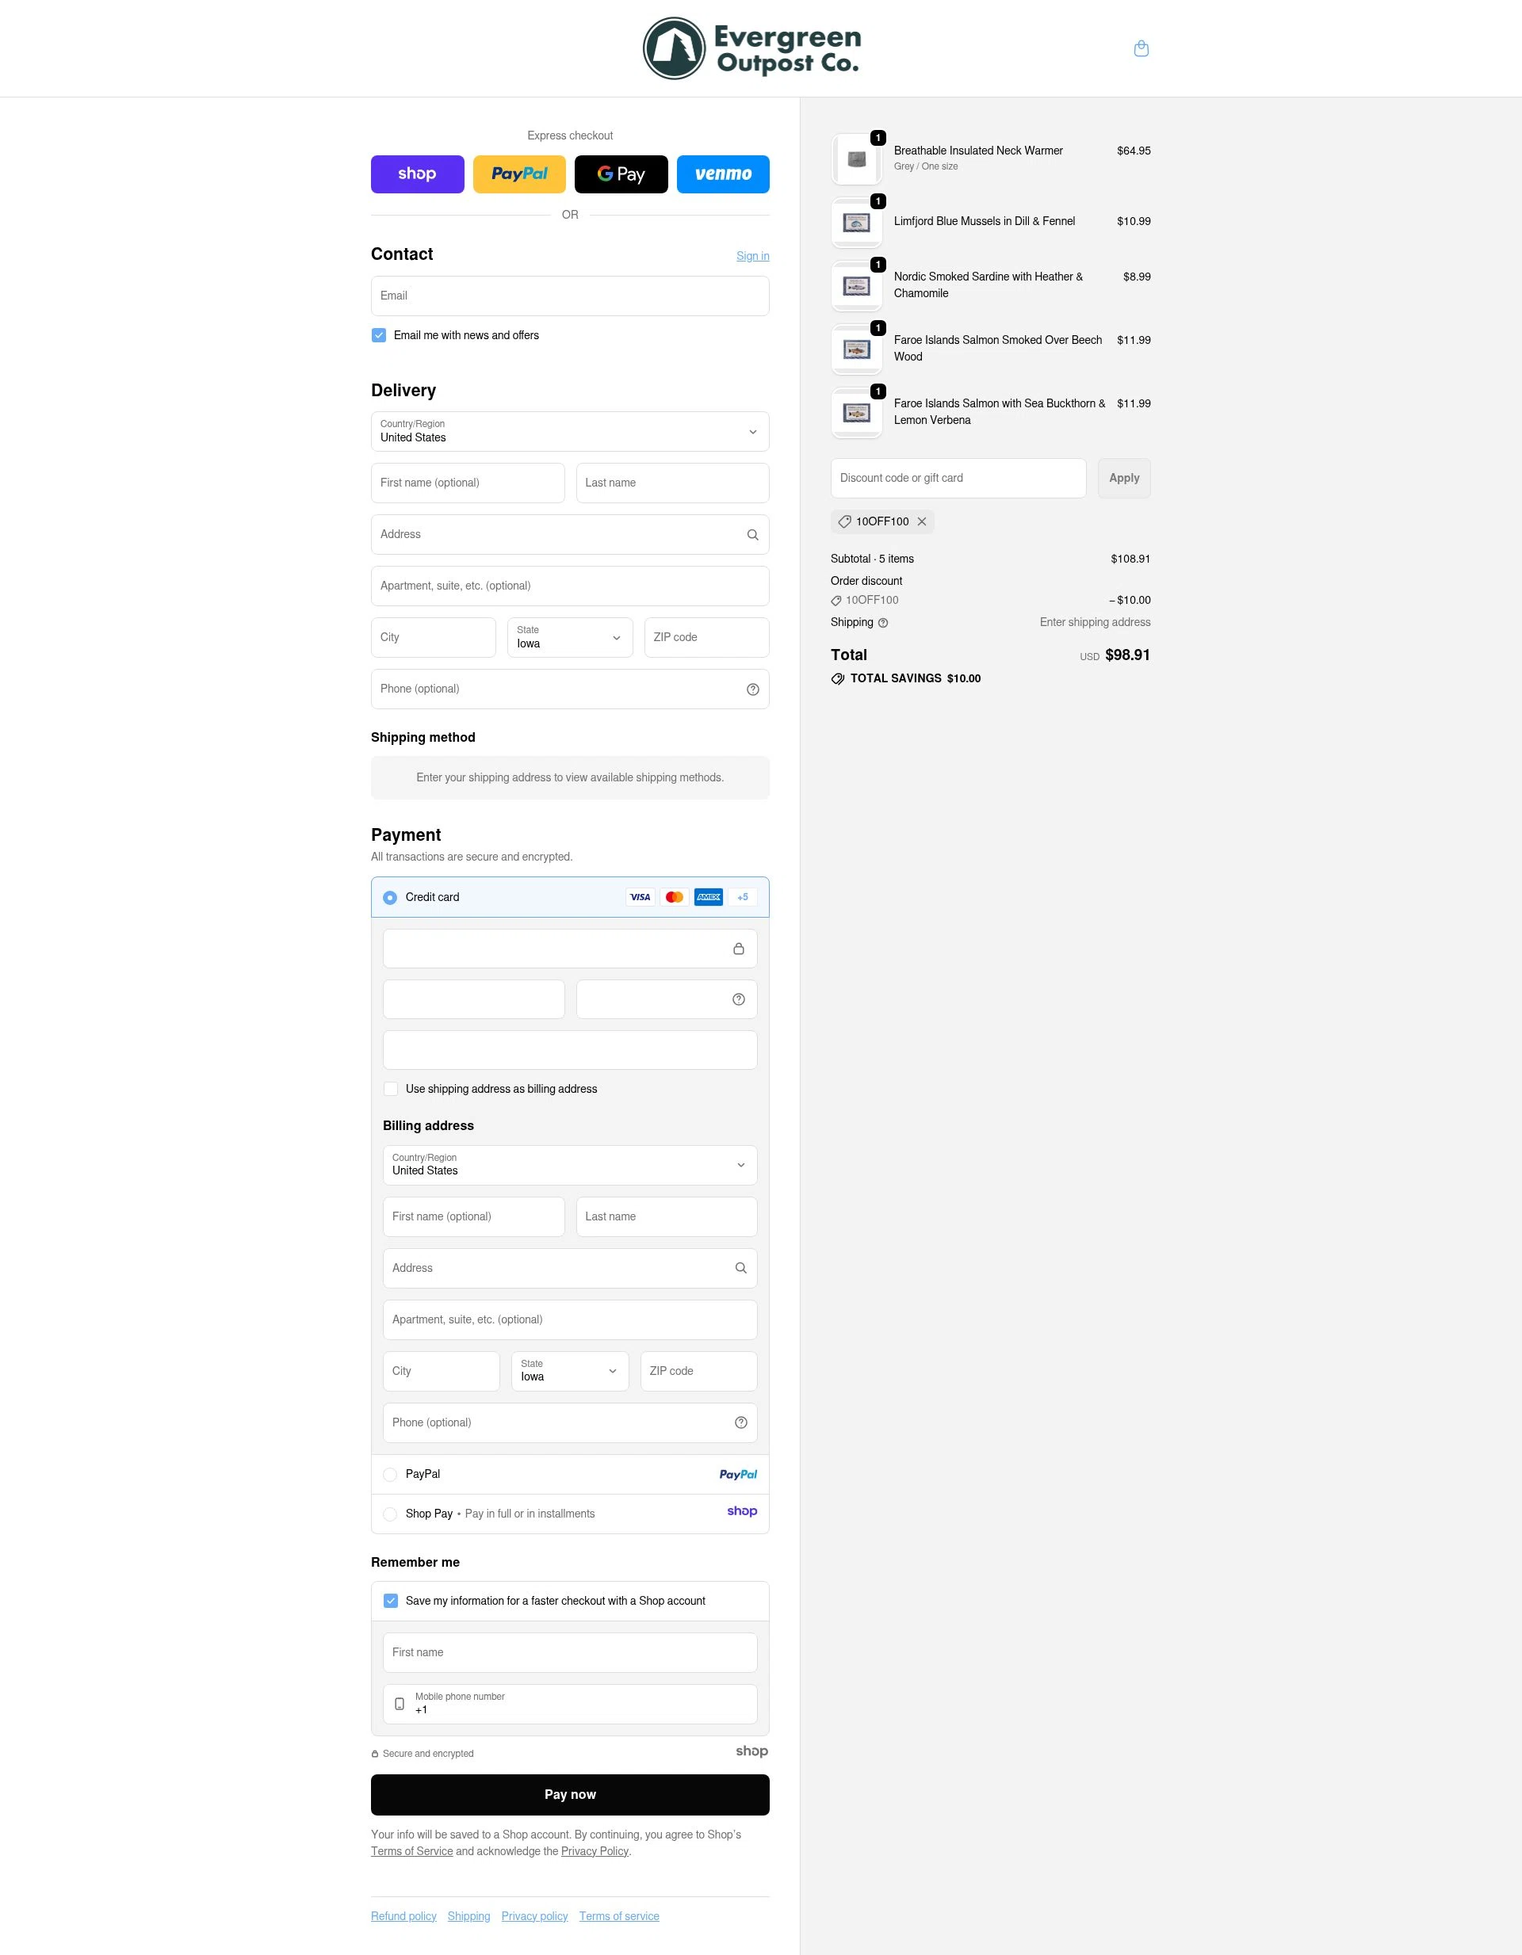
Task: Select PayPal as payment method
Action: [x=389, y=1474]
